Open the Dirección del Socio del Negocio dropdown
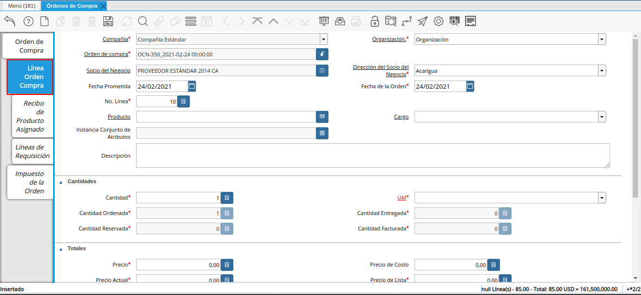Viewport: 641px width, 295px height. click(602, 71)
